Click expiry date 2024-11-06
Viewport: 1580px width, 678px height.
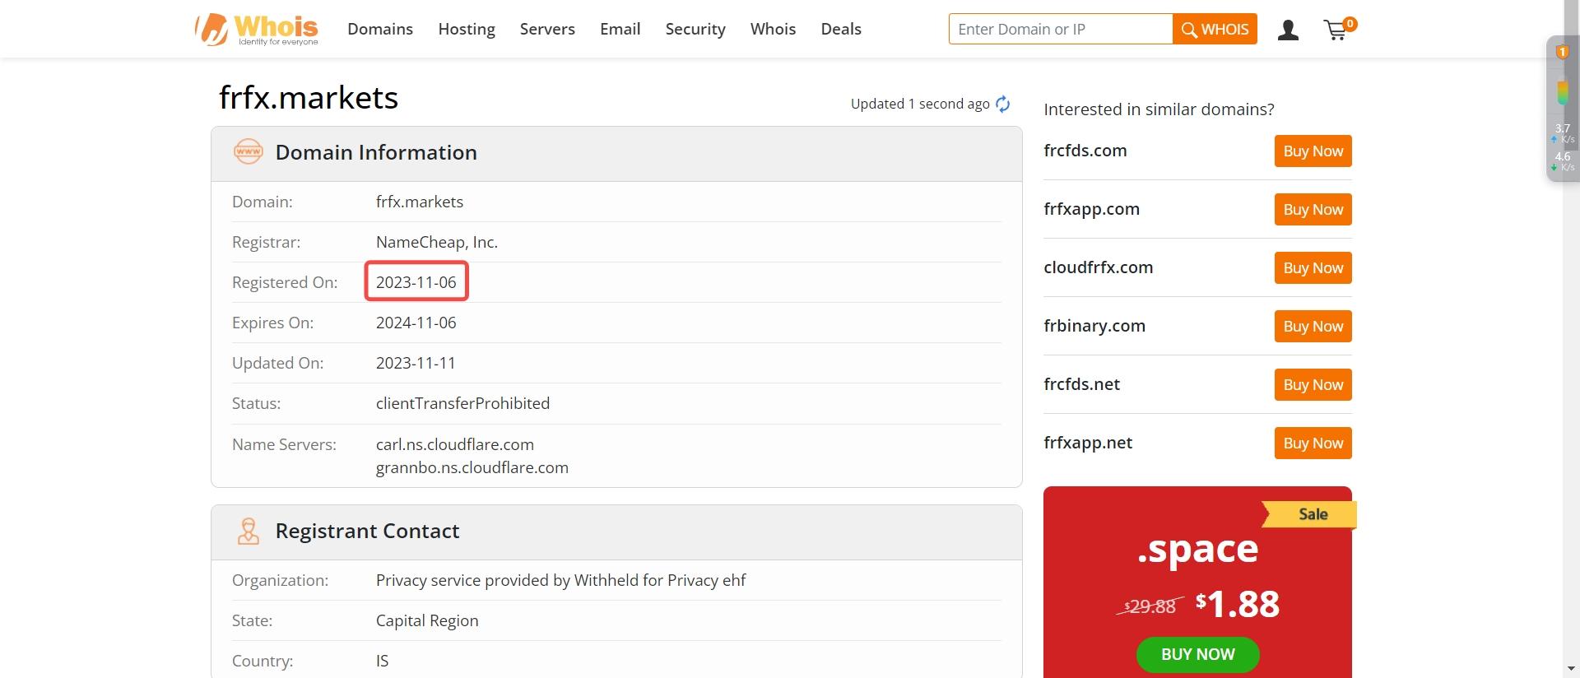point(416,323)
